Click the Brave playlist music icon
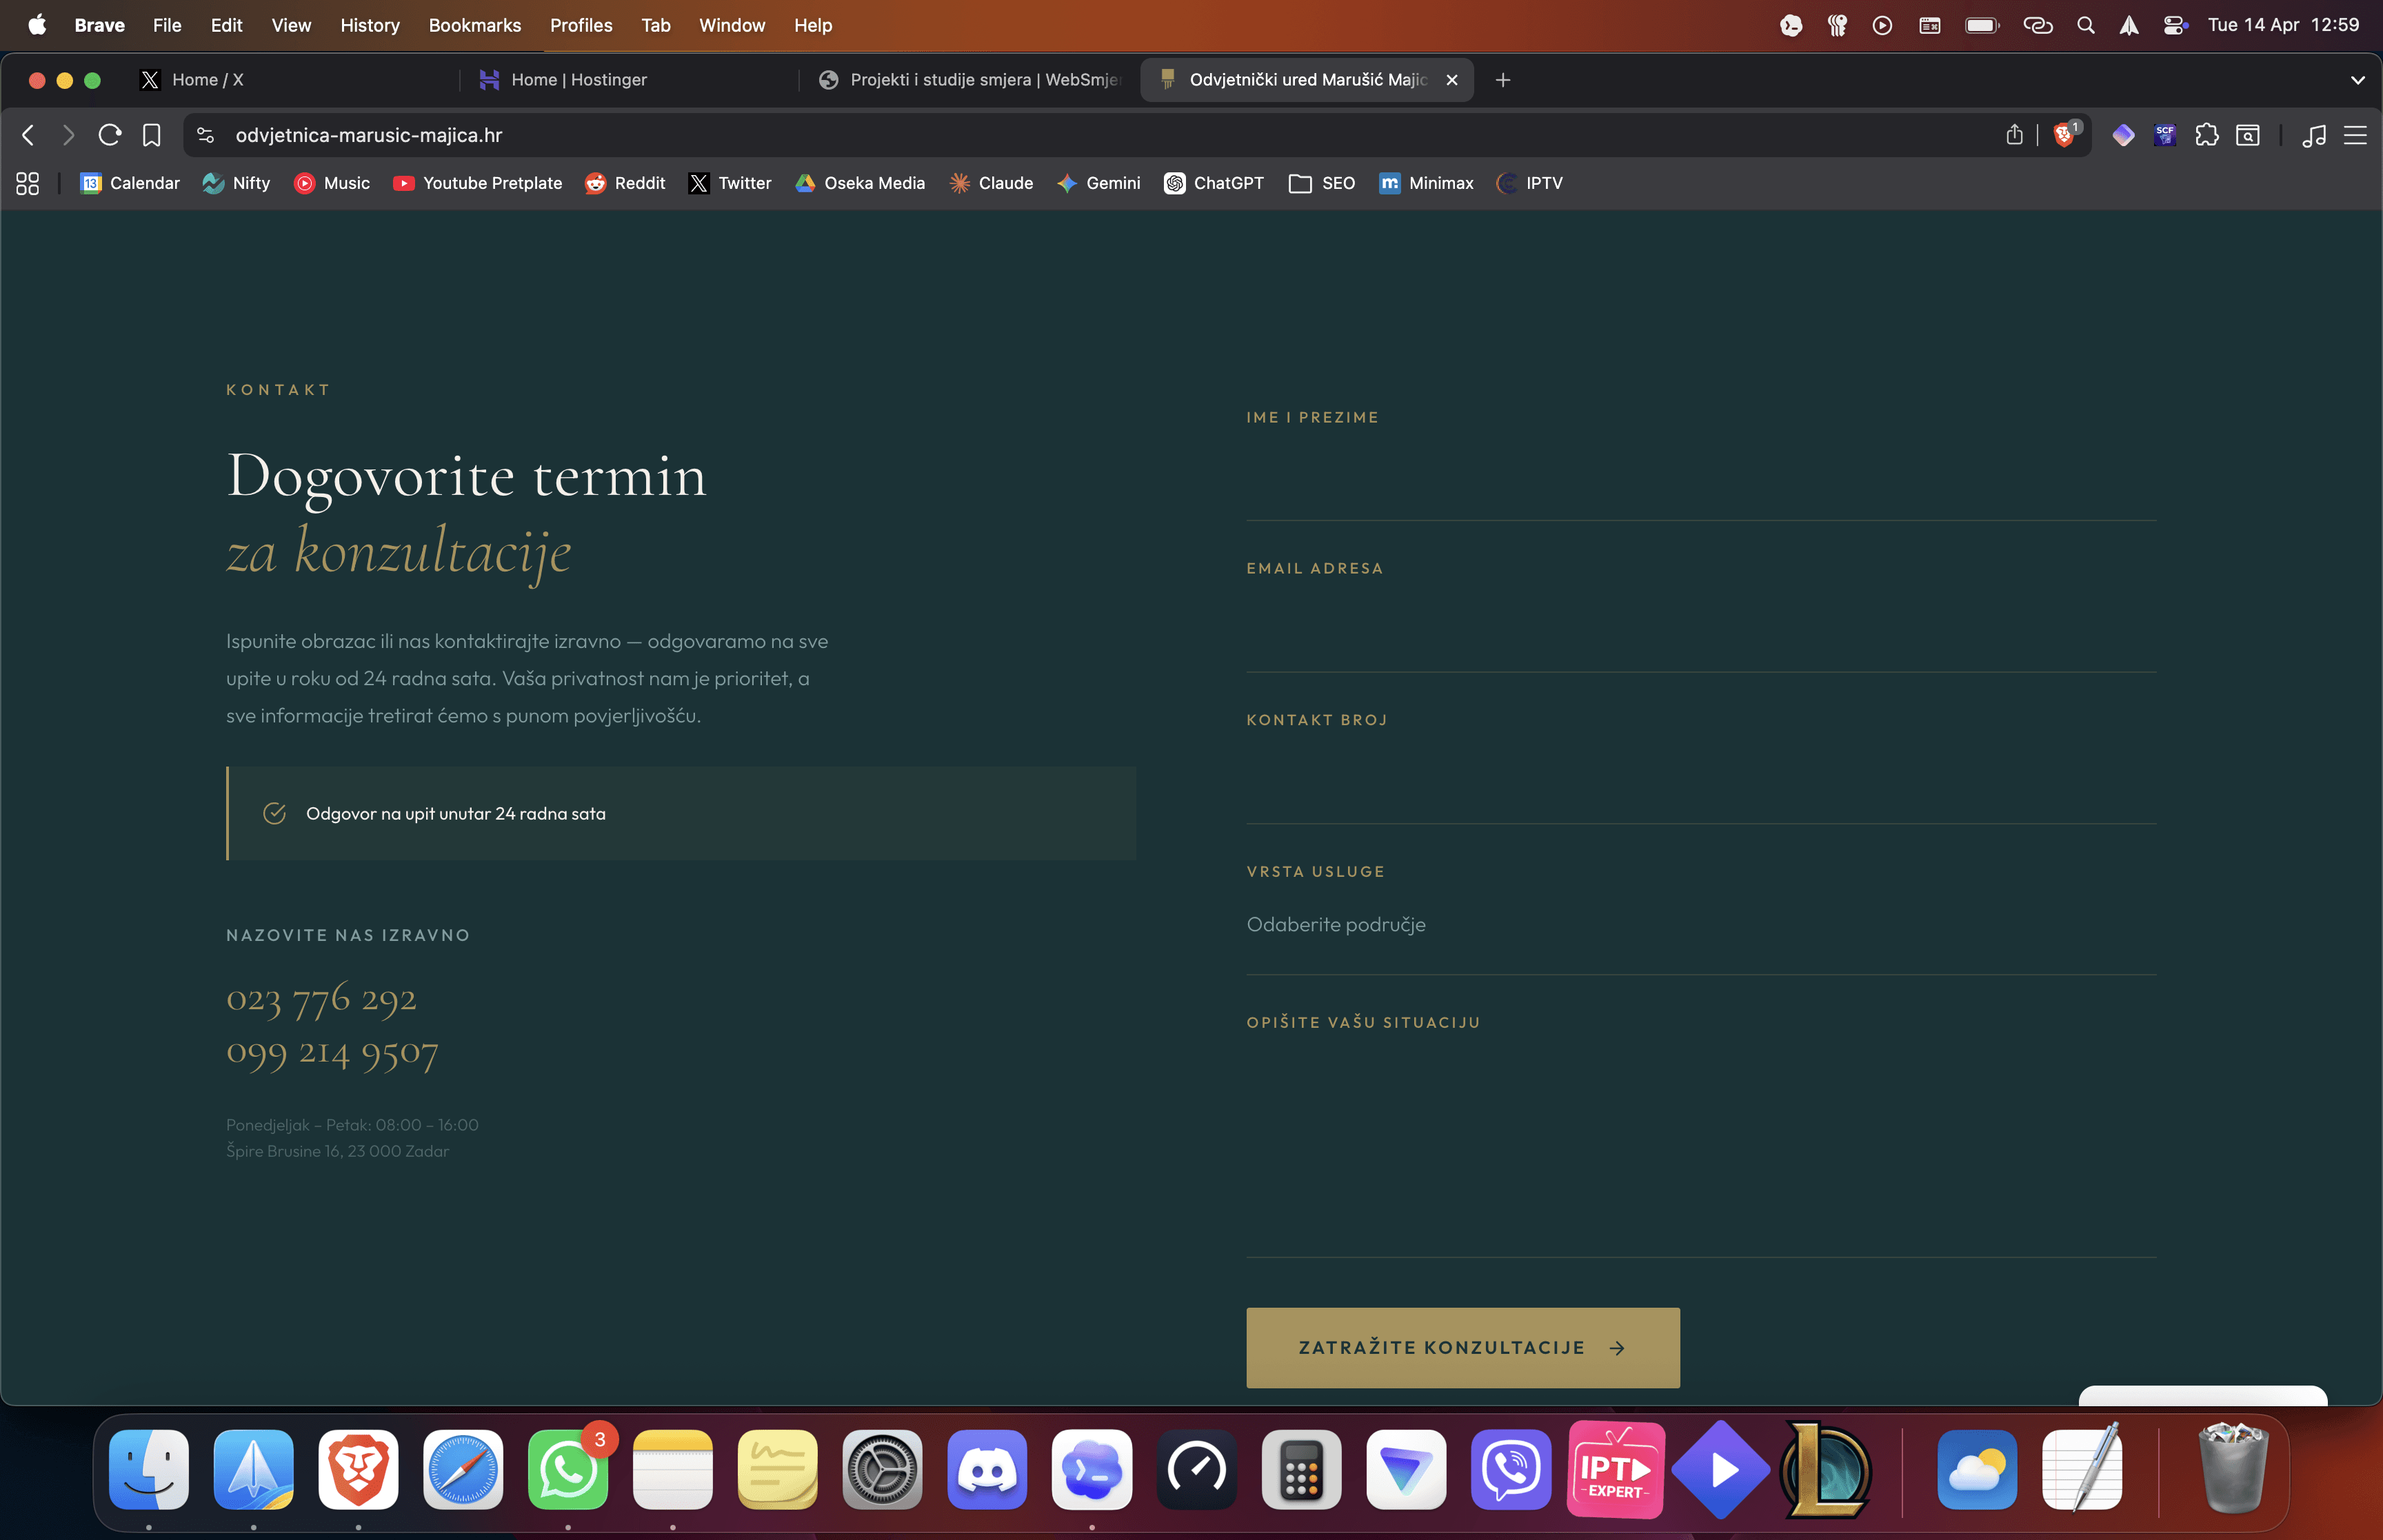The height and width of the screenshot is (1540, 2383). tap(2313, 135)
